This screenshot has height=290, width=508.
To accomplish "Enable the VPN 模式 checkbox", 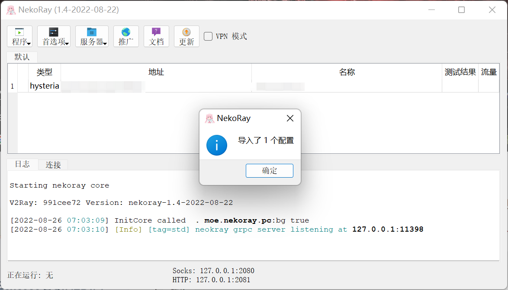I will (x=208, y=36).
